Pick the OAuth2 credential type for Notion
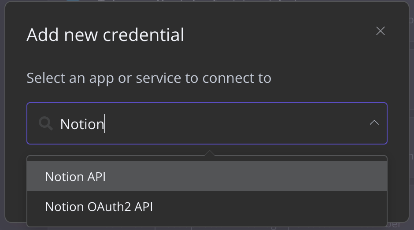Image resolution: width=414 pixels, height=230 pixels. coord(99,206)
